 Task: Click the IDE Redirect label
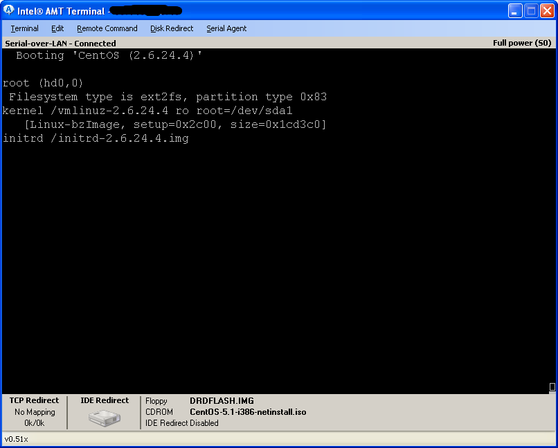click(105, 400)
